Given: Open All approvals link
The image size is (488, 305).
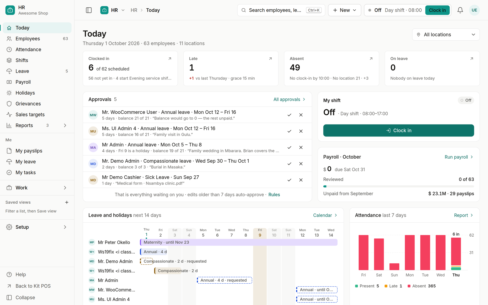Looking at the screenshot, I should click(289, 99).
